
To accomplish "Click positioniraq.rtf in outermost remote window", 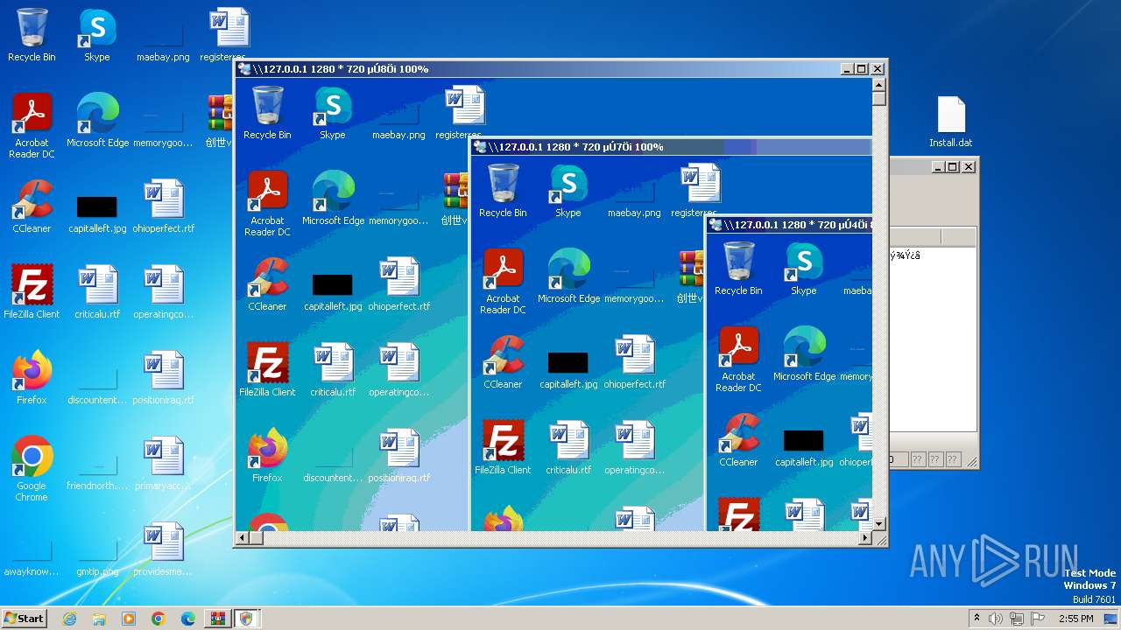I will point(399,456).
